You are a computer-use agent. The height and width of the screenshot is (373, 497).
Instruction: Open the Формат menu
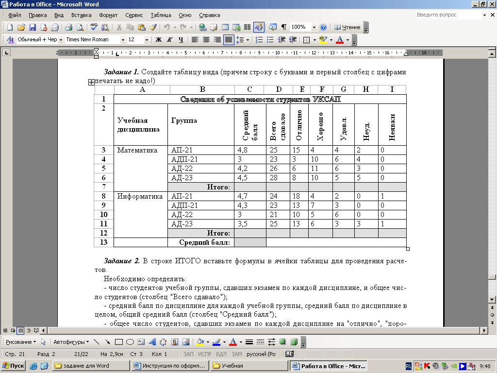pyautogui.click(x=108, y=15)
